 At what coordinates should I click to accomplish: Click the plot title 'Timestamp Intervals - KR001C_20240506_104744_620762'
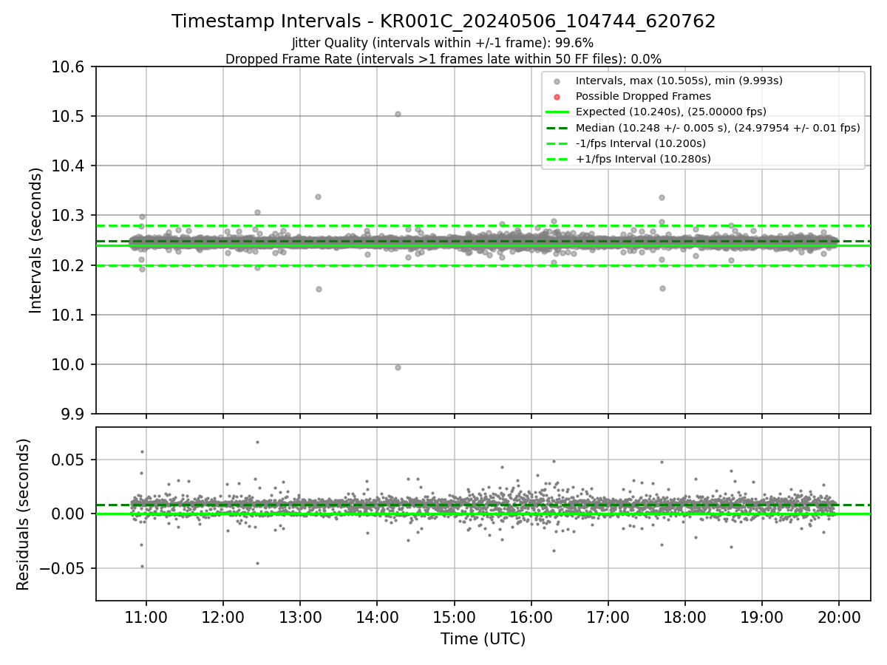tap(443, 21)
